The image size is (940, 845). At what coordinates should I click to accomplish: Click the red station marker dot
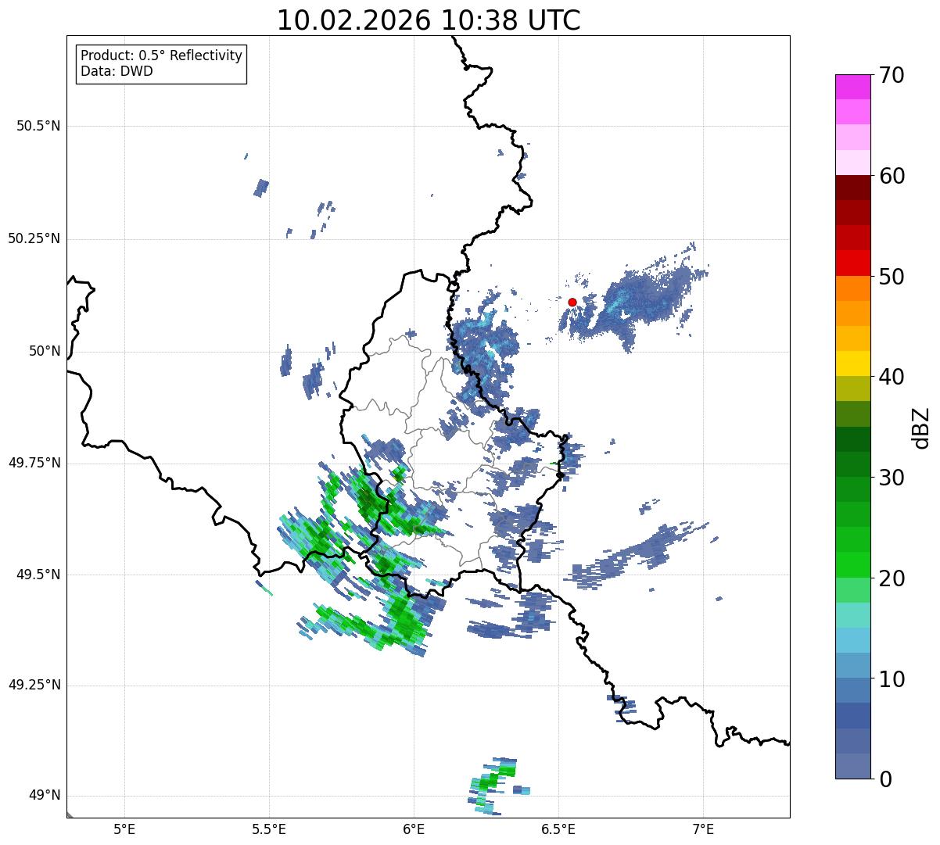tap(572, 302)
